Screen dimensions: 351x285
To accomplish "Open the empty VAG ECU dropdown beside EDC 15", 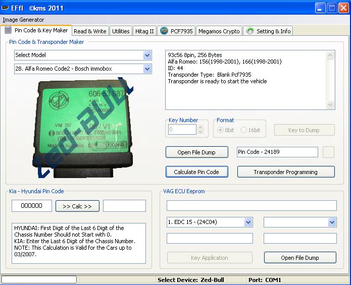I will click(x=332, y=222).
